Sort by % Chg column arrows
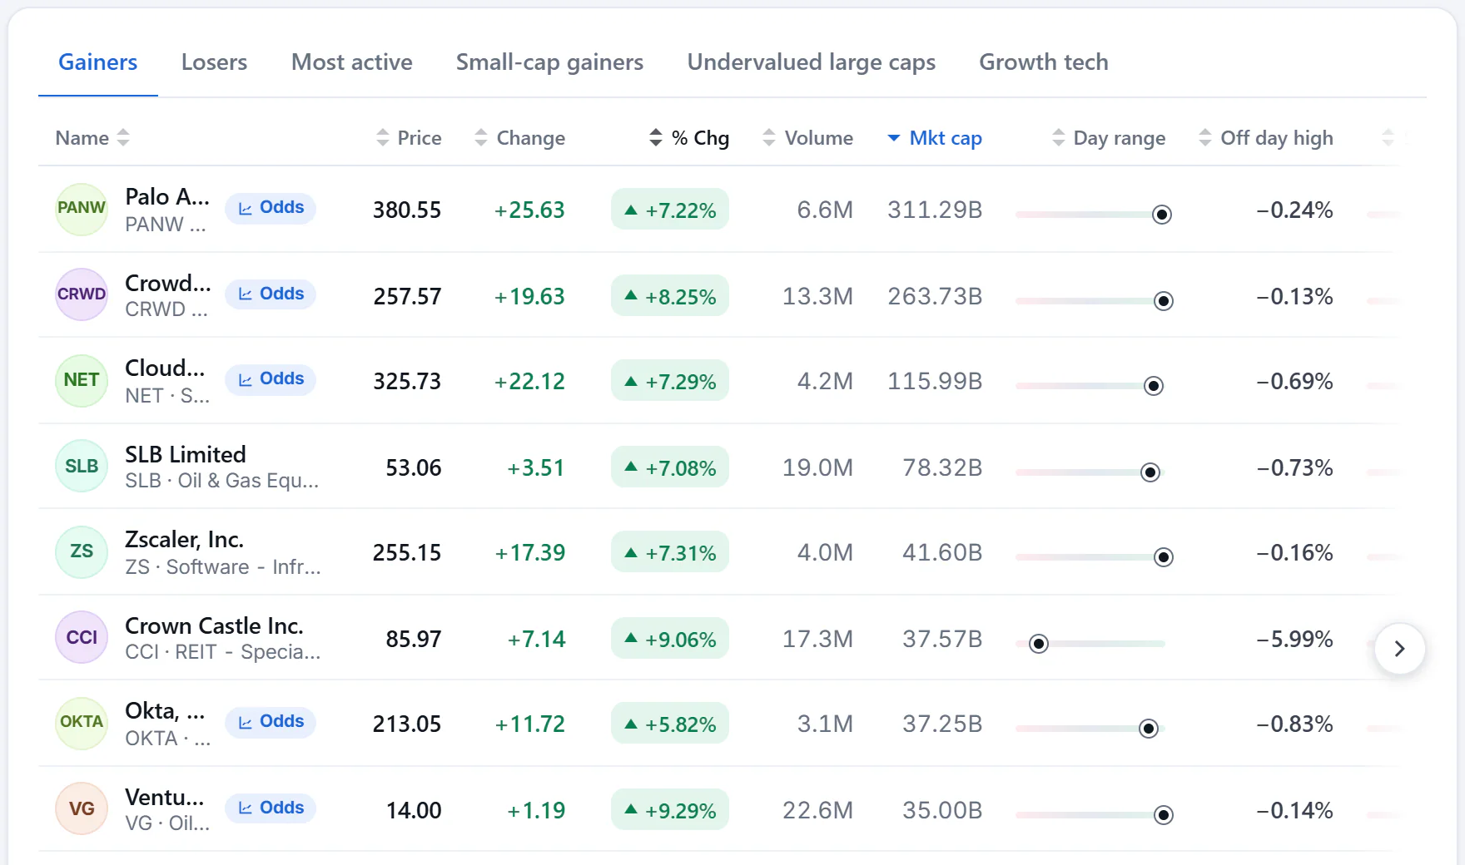This screenshot has width=1465, height=865. (x=656, y=138)
